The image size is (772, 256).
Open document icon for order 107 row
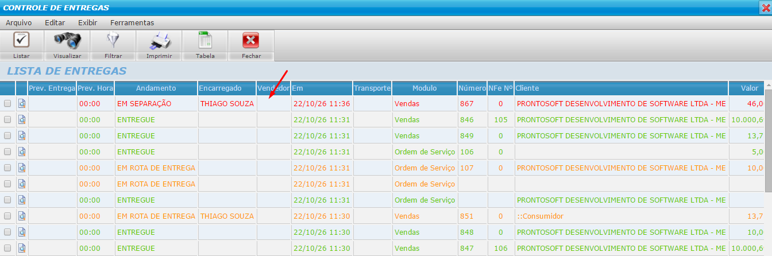22,168
